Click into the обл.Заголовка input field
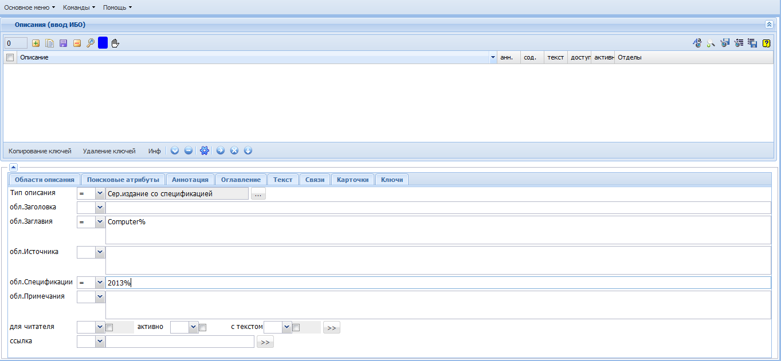This screenshot has height=361, width=781. coord(438,208)
